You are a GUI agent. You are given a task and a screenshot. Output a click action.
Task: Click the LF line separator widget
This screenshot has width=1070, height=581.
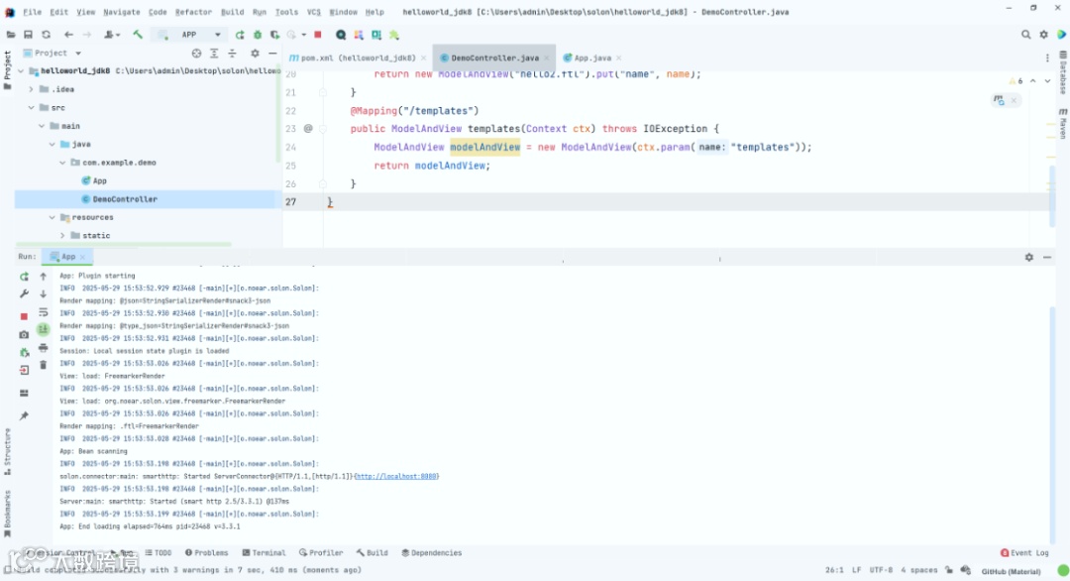(x=856, y=571)
